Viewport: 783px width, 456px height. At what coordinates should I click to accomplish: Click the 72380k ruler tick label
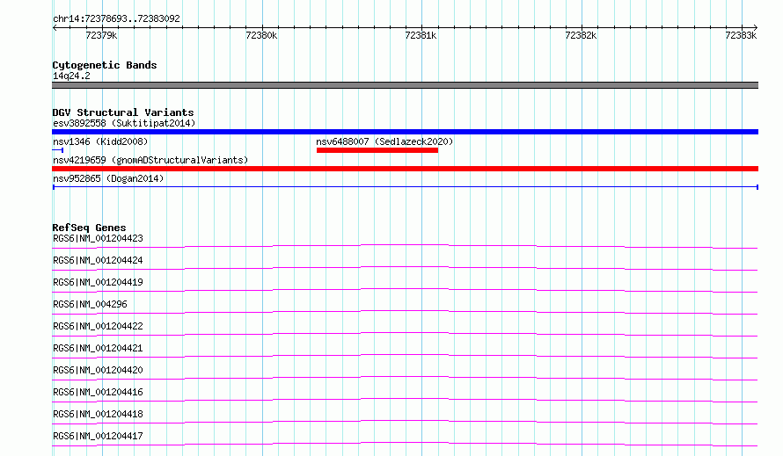pos(261,35)
